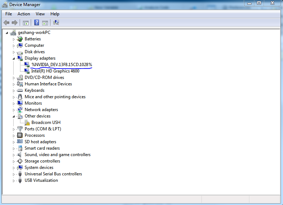Expand the Computer node
Viewport: 283px width, 205px height.
point(14,46)
